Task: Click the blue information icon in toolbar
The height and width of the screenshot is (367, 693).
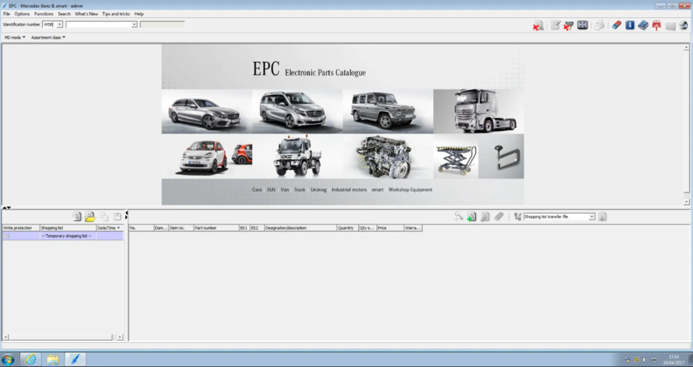Action: coord(630,26)
